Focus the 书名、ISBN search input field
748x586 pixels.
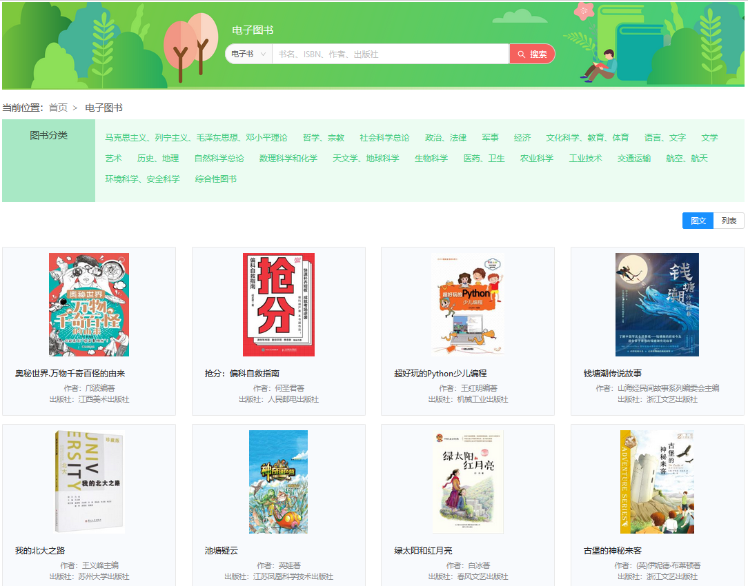[x=391, y=54]
